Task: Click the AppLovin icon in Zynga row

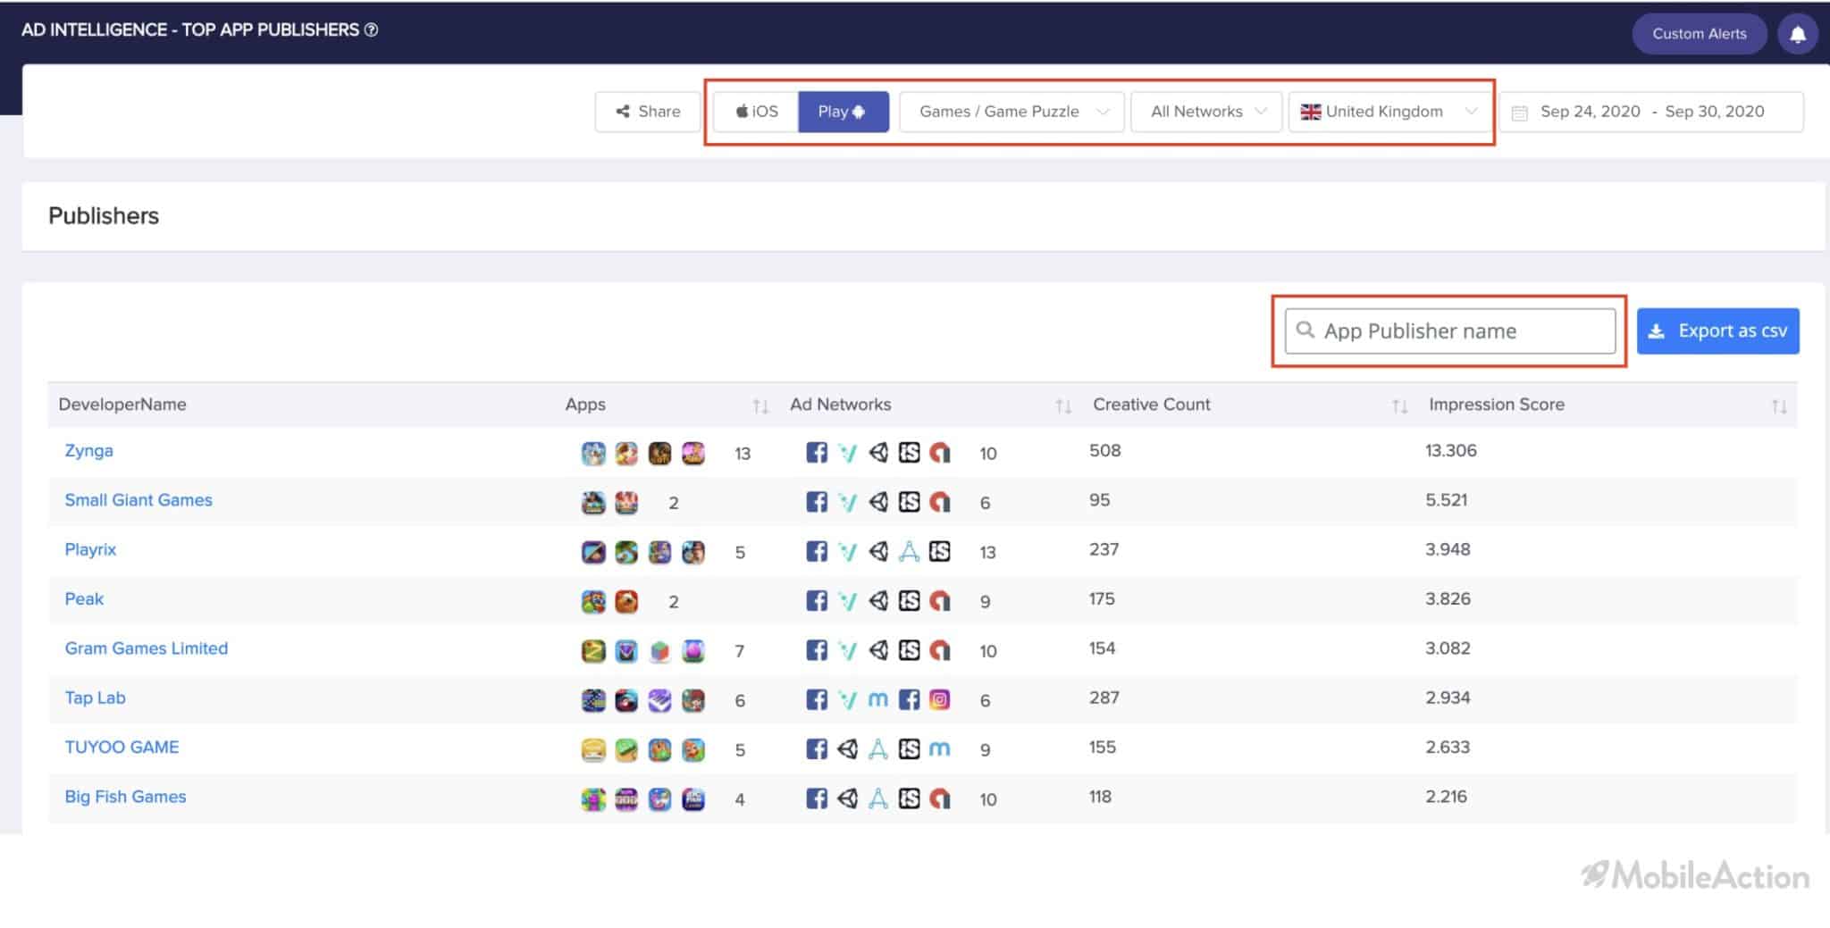Action: tap(939, 453)
